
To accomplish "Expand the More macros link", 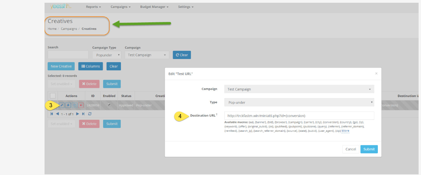I will pos(345,131).
